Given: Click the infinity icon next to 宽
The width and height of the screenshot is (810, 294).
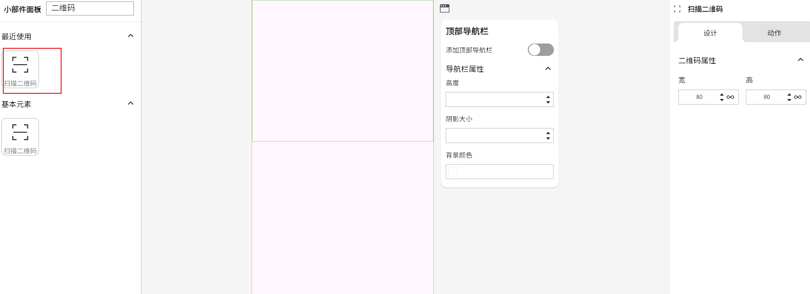Looking at the screenshot, I should (x=730, y=97).
